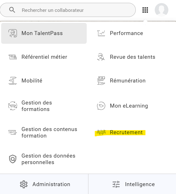Click the Revue des talents icon

[x=101, y=57]
